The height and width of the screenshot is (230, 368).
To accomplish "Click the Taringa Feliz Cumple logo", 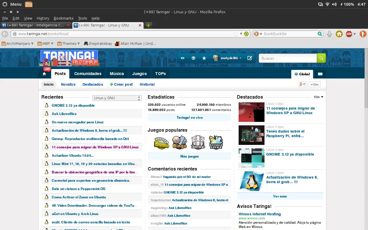I will pyautogui.click(x=69, y=58).
